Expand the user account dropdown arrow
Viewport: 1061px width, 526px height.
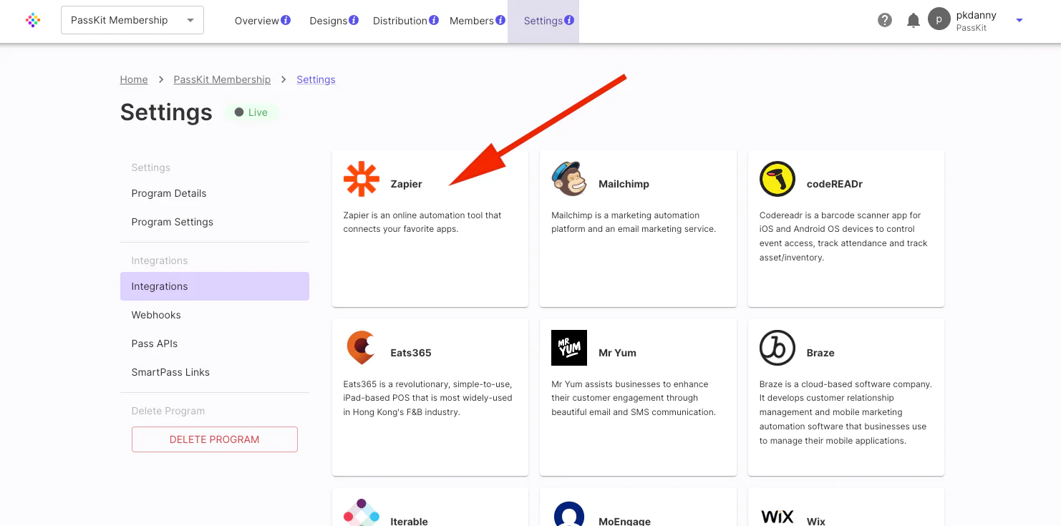1019,20
